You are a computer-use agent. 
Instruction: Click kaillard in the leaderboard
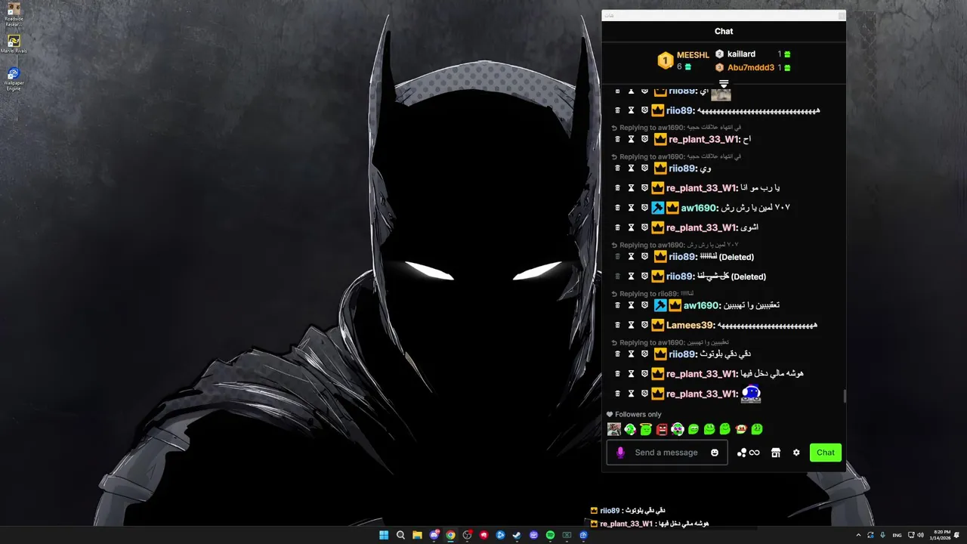(741, 54)
